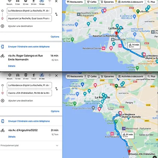The image size is (158, 158).
Task: Filter lower map by Épiceries
Action: click(107, 76)
